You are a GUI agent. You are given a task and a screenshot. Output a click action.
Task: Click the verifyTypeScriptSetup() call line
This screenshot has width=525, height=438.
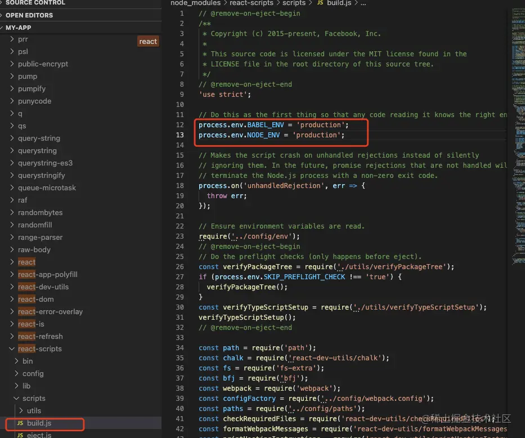pos(247,317)
